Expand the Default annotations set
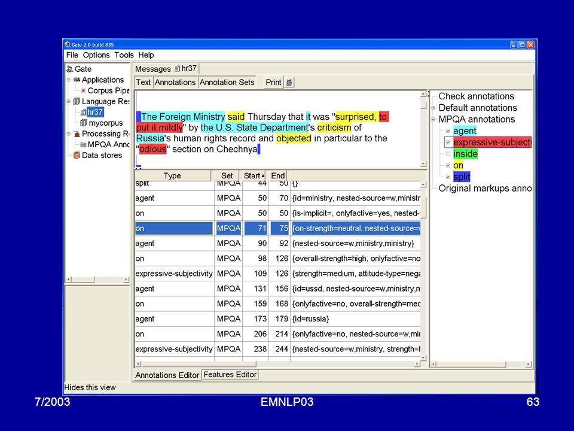Screen dimensions: 574x431 point(433,108)
